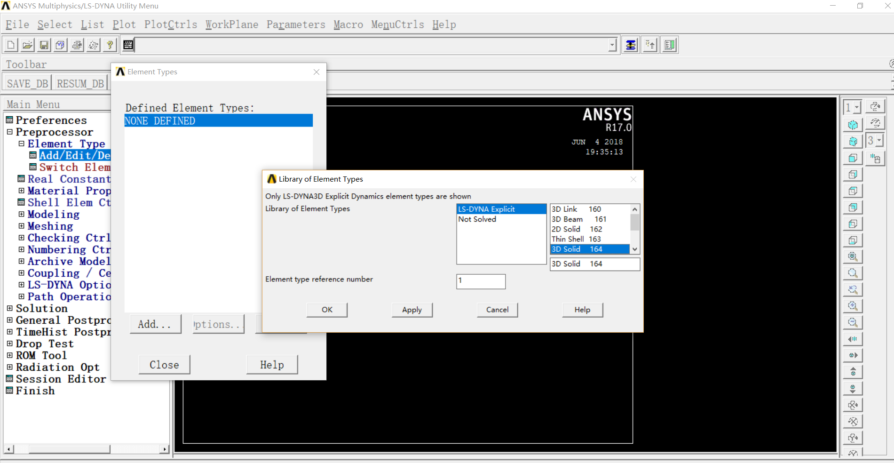Open the Parameters menu
Image resolution: width=894 pixels, height=463 pixels.
296,24
